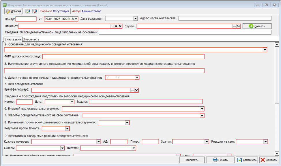Save the document with Сохранить
Image resolution: width=281 pixels, height=166 pixels.
click(247, 160)
